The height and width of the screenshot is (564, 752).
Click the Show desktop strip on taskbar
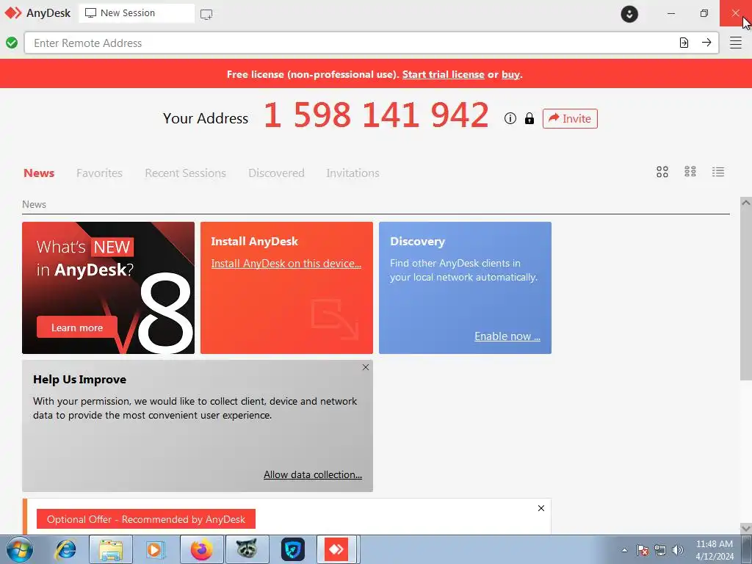(x=746, y=550)
